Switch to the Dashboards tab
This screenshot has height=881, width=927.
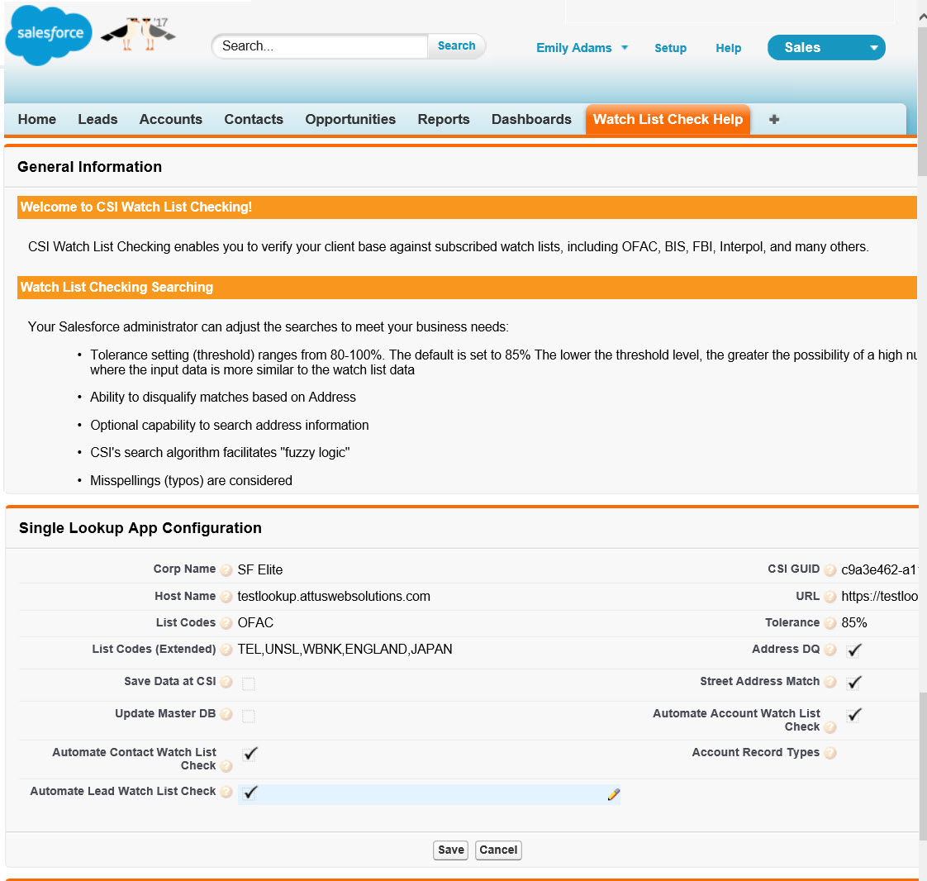click(x=531, y=120)
